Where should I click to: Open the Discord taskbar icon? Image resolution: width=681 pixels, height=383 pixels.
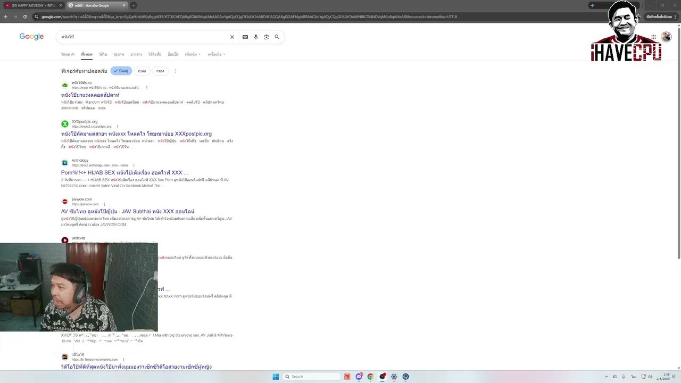359,377
